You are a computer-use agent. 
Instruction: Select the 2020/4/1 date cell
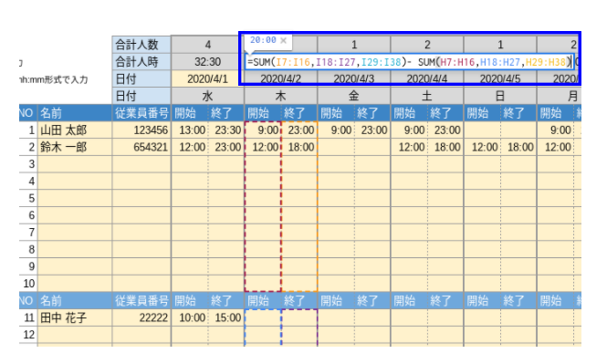pyautogui.click(x=207, y=78)
